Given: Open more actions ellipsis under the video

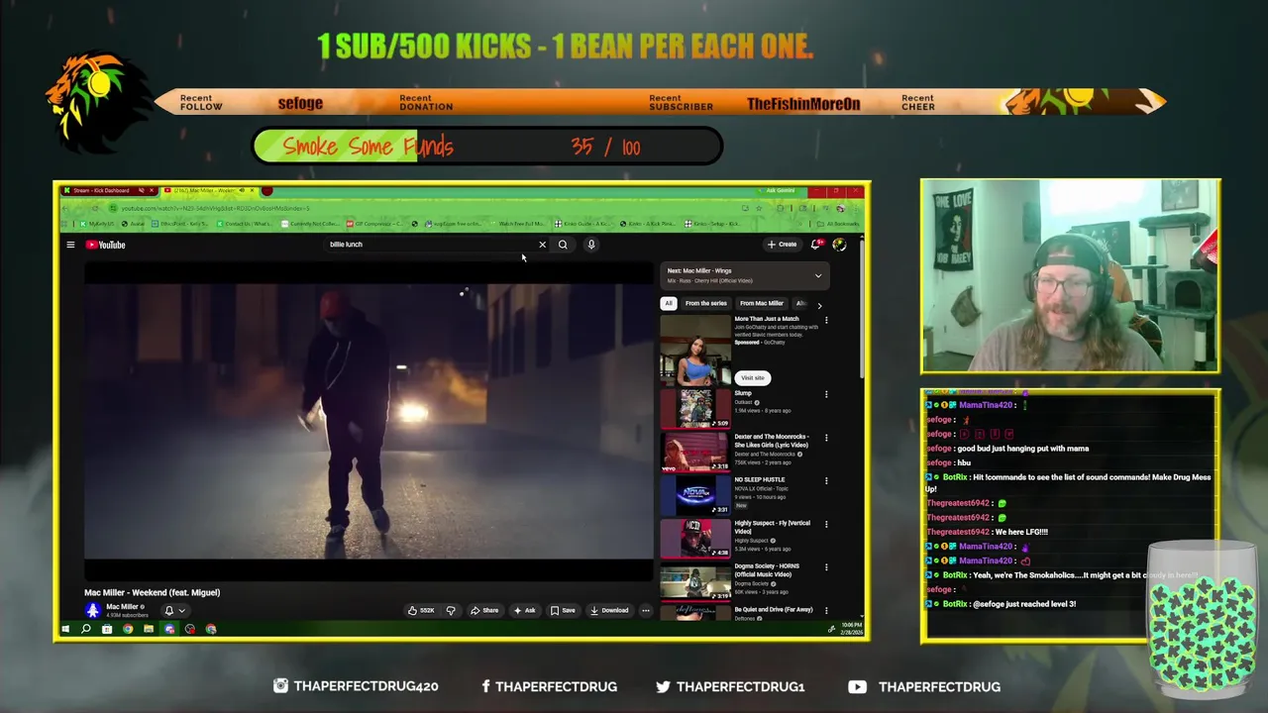Looking at the screenshot, I should [646, 611].
